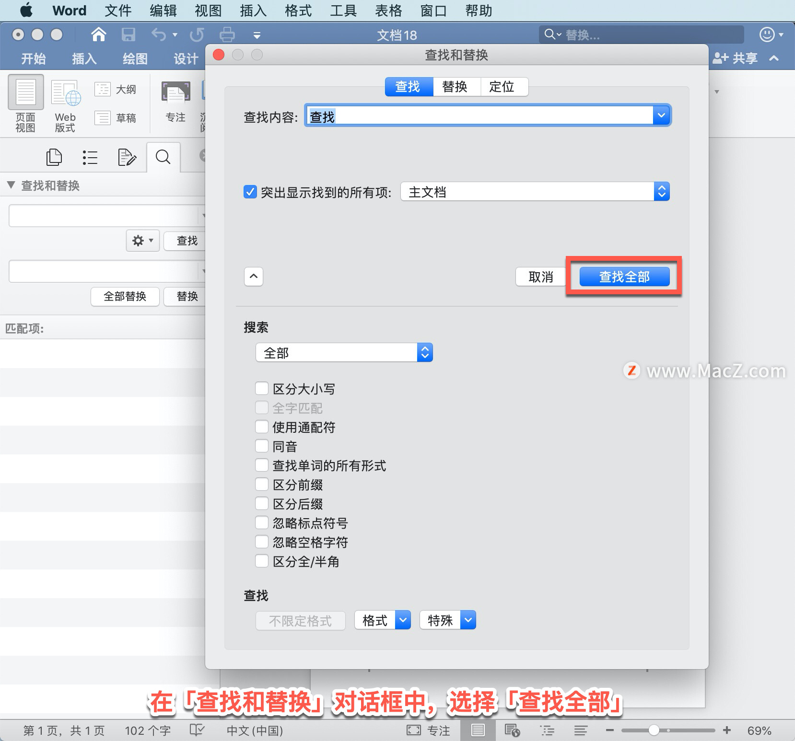This screenshot has width=795, height=741.
Task: Select 页面视图 page layout icon
Action: (26, 104)
